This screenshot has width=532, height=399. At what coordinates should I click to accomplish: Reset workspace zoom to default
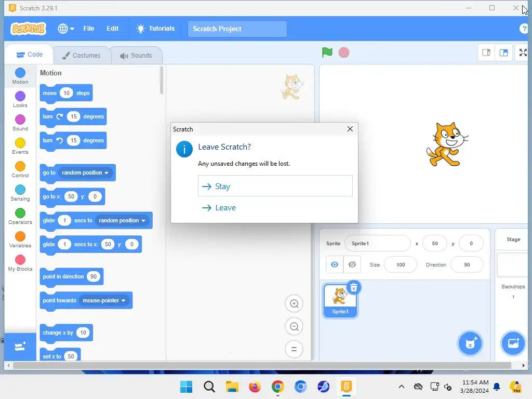(294, 349)
